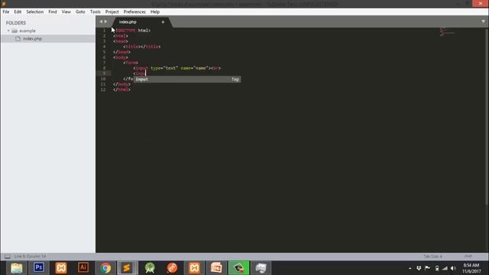Open the Selection menu

tap(34, 12)
